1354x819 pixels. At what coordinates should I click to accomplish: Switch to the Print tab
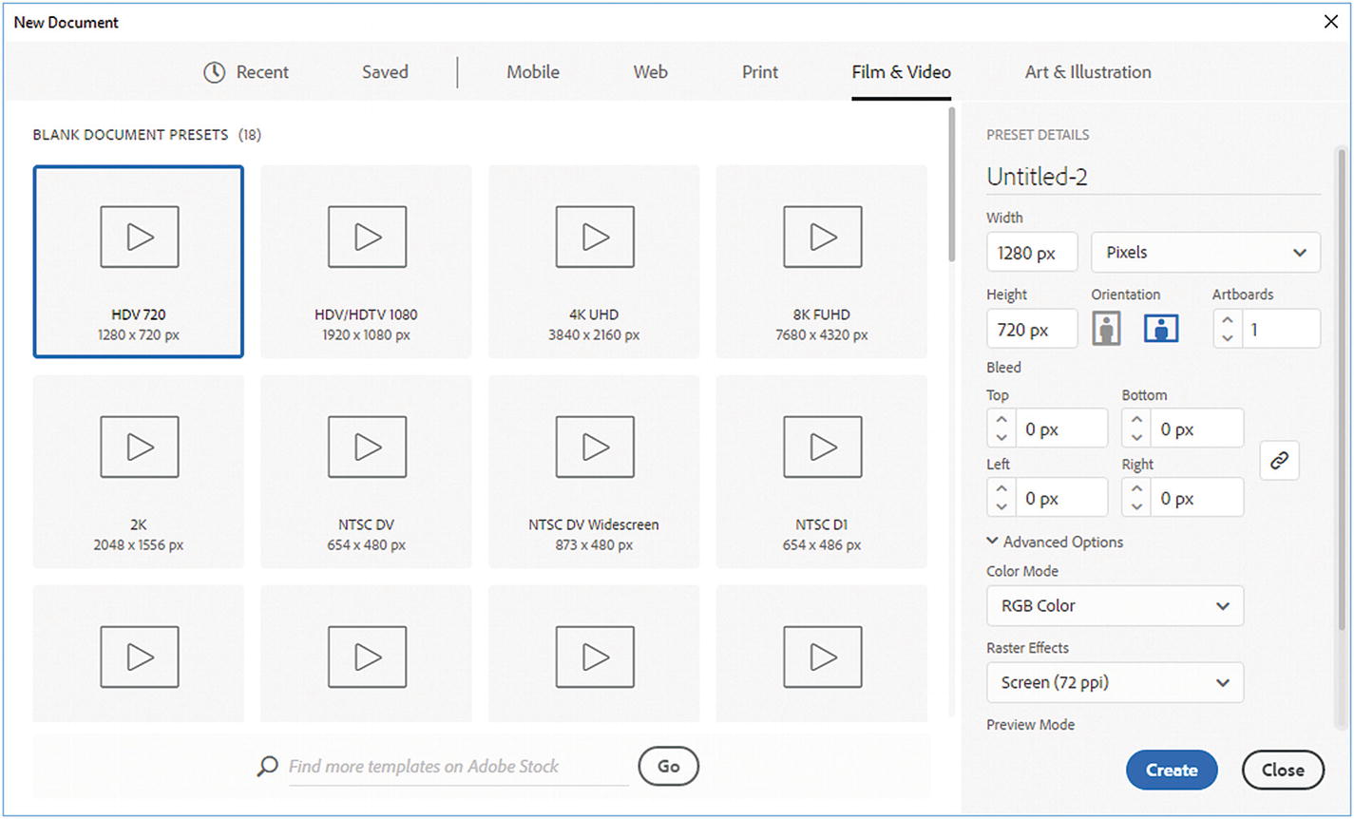(759, 72)
